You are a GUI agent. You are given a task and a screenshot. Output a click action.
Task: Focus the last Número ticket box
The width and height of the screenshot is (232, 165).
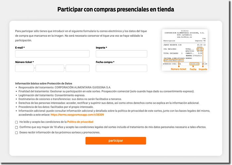click(78, 68)
